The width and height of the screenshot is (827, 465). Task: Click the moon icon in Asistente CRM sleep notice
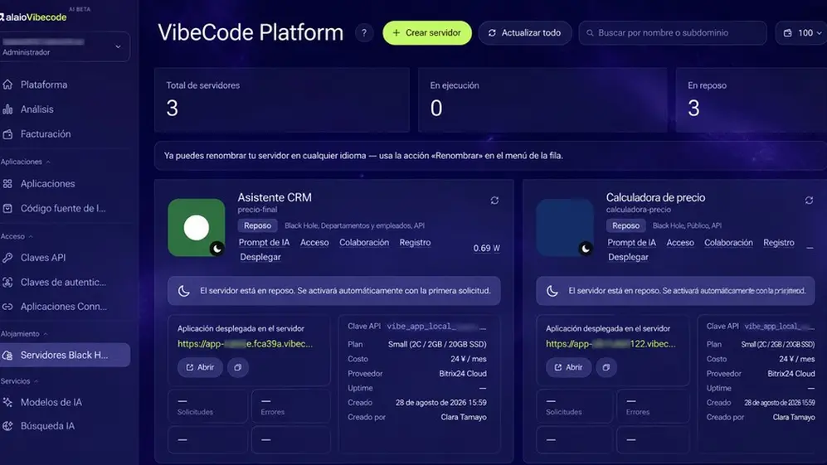(x=183, y=290)
